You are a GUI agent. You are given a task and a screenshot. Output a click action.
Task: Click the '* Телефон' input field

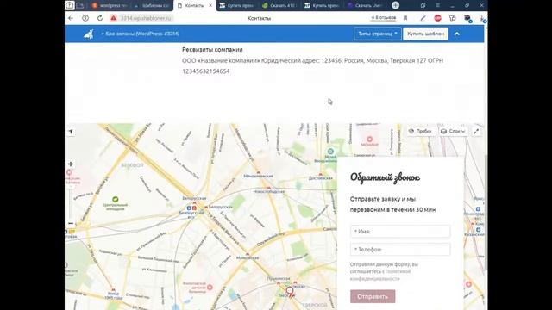click(400, 249)
